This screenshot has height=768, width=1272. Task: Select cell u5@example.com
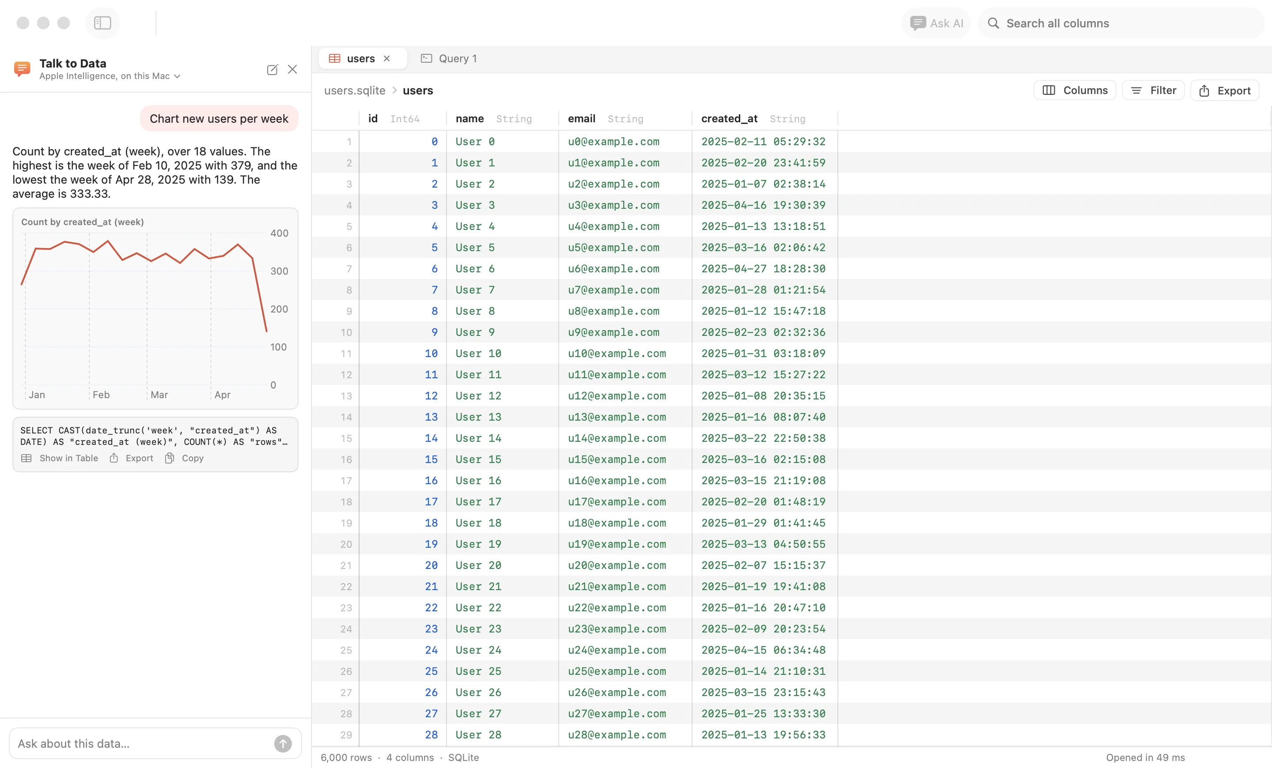[x=625, y=248]
